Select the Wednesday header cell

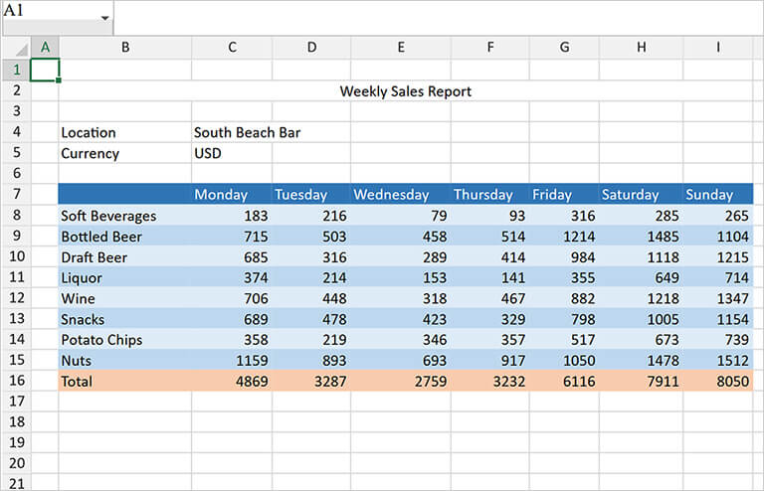click(400, 195)
